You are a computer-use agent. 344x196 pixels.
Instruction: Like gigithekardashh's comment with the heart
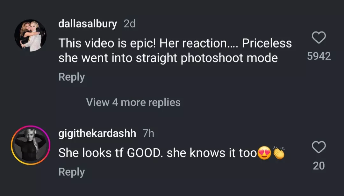[319, 147]
